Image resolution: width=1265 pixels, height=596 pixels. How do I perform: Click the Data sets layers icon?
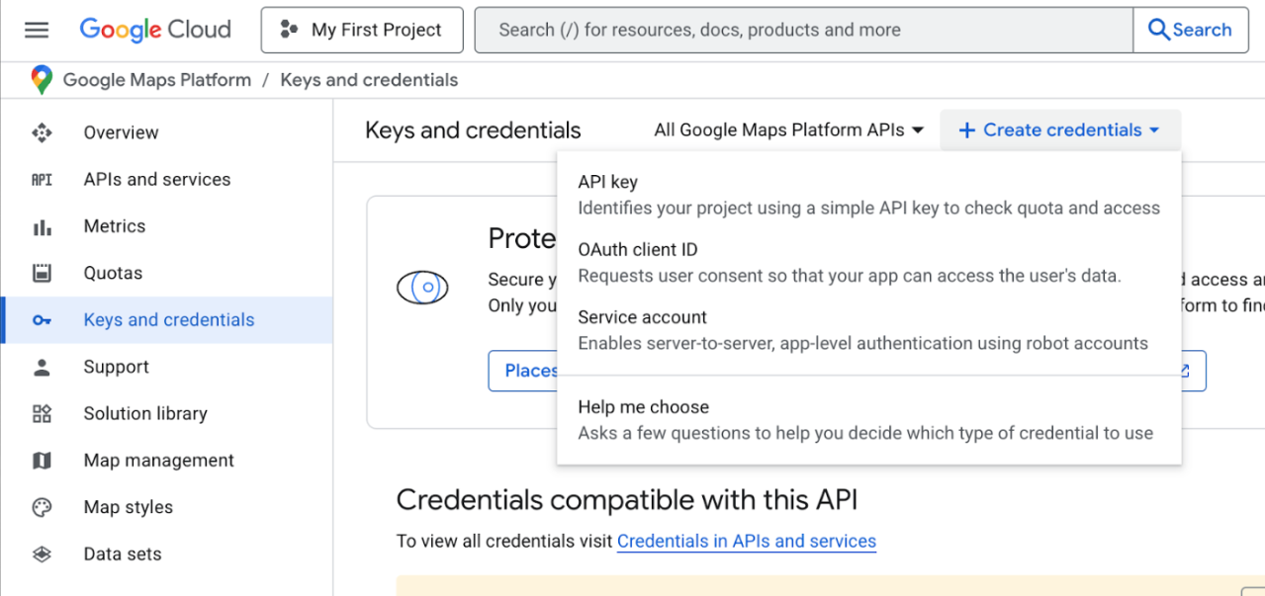coord(42,554)
